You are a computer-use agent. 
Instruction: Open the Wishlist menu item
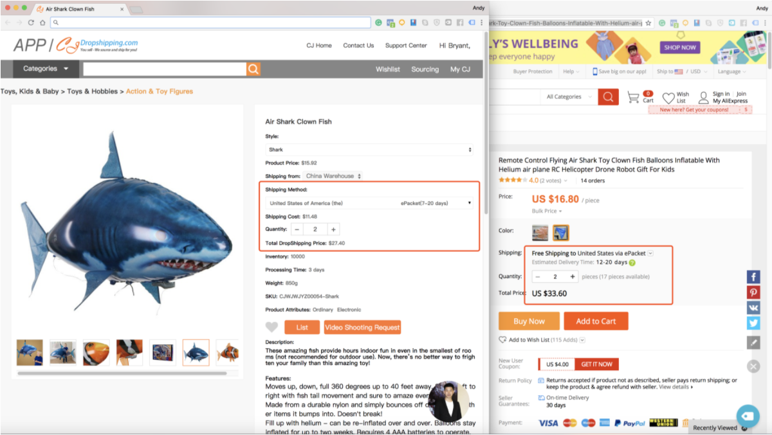click(x=388, y=69)
